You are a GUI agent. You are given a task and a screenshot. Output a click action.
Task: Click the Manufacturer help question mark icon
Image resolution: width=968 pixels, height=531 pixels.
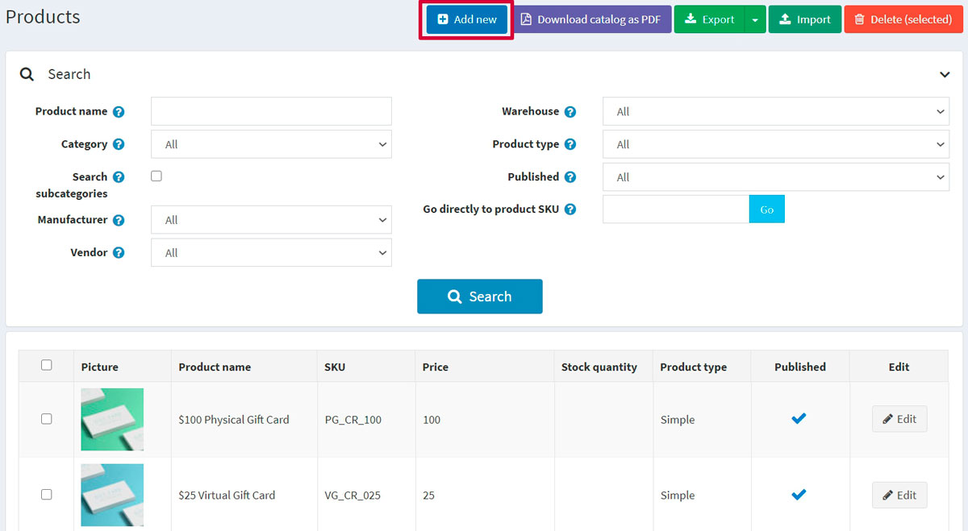[x=119, y=220]
